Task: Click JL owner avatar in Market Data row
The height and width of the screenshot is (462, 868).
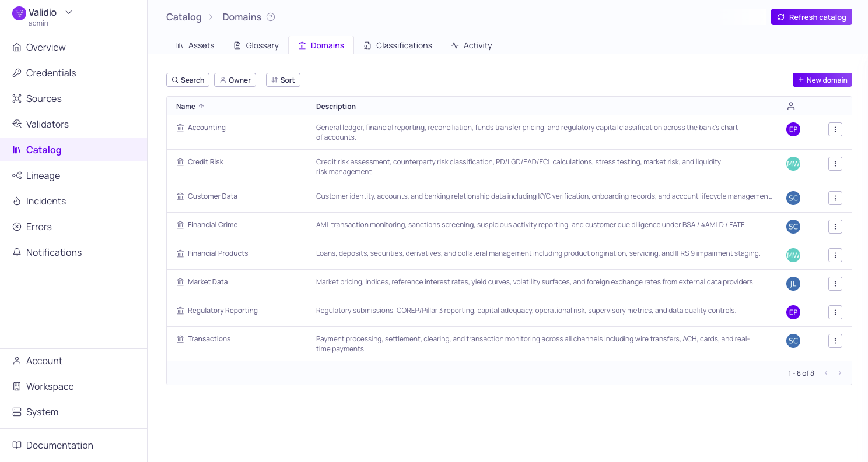Action: pyautogui.click(x=793, y=284)
